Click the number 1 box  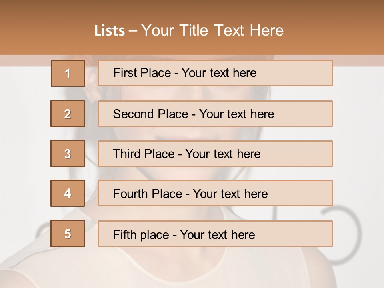pos(68,73)
